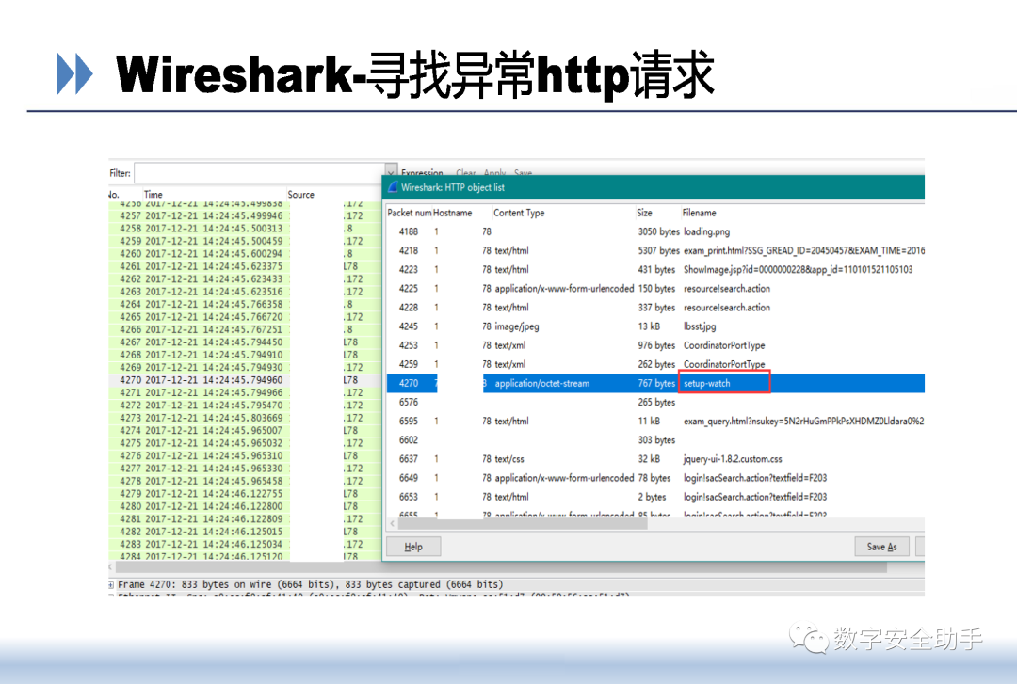Image resolution: width=1017 pixels, height=684 pixels.
Task: Sort object list by Size column header
Action: 644,213
